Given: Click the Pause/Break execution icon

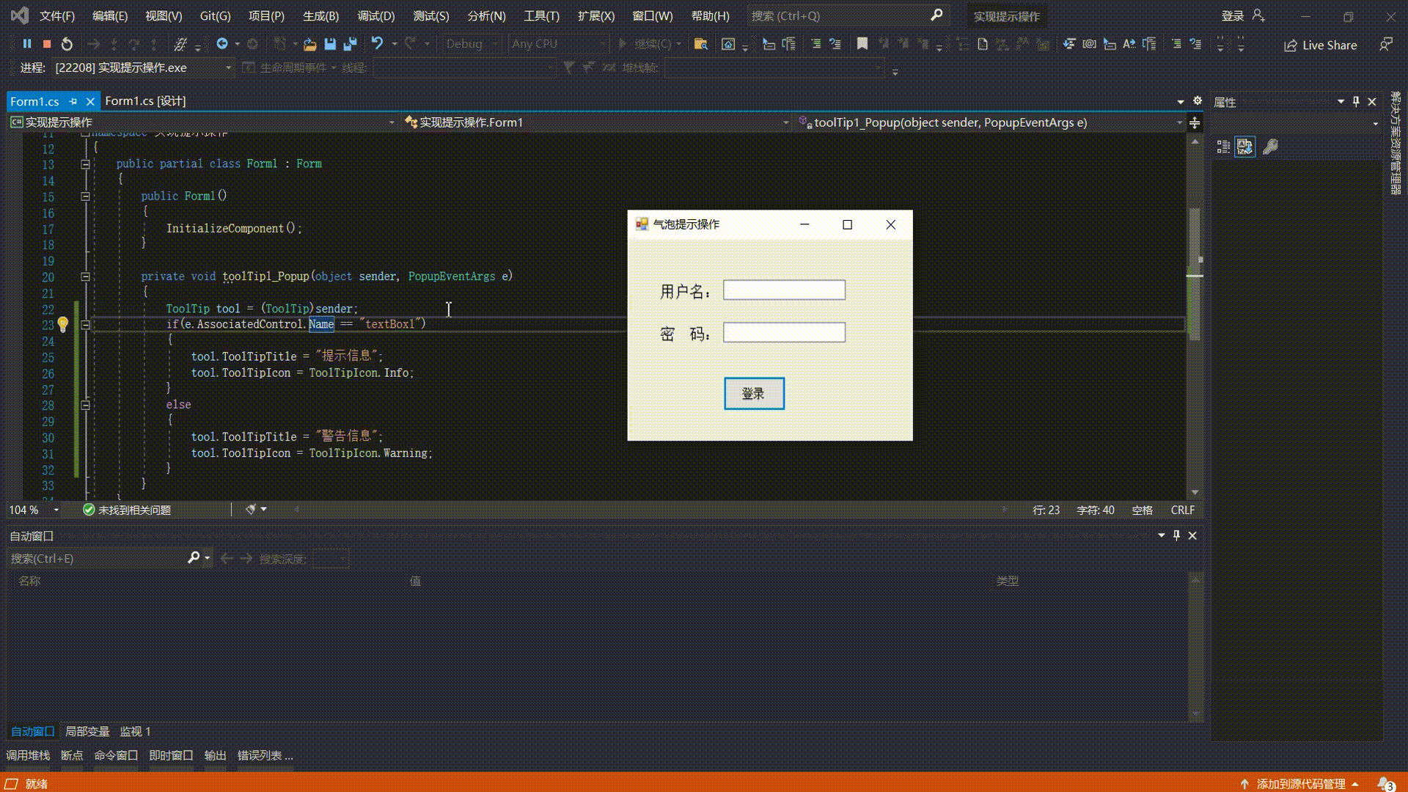Looking at the screenshot, I should click(26, 45).
